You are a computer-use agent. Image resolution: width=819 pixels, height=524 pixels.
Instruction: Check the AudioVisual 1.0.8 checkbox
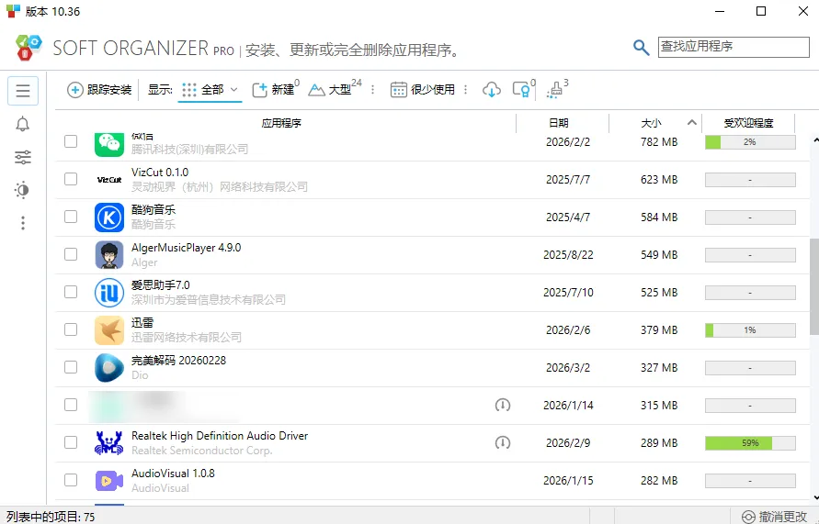point(71,480)
